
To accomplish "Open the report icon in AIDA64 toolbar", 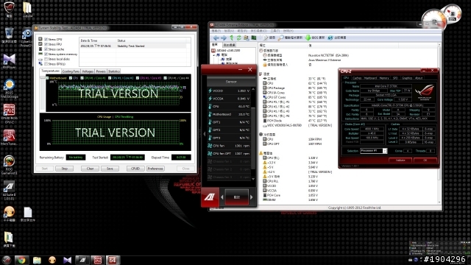I will (266, 38).
